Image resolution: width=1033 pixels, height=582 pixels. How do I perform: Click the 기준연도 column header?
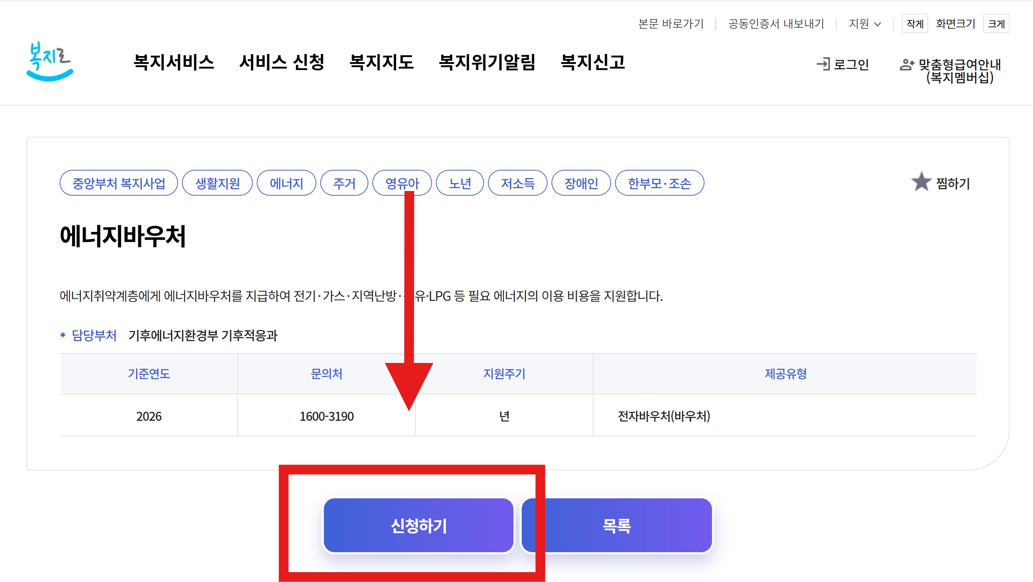coord(149,374)
